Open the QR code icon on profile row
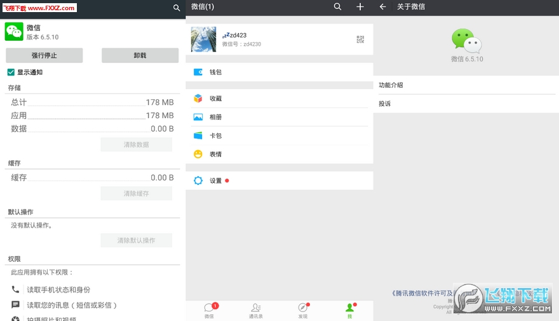This screenshot has height=321, width=559. tap(360, 39)
